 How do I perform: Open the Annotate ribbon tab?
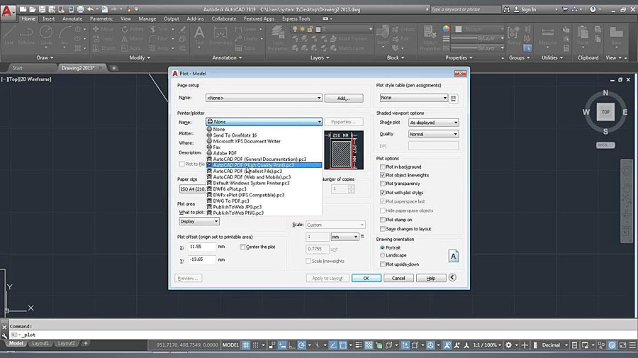click(x=72, y=18)
